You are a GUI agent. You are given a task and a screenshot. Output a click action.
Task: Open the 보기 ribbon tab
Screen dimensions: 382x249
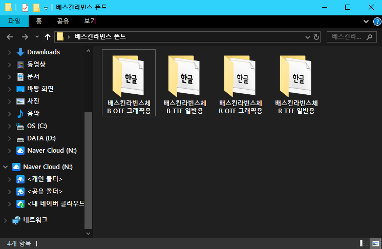click(x=90, y=21)
